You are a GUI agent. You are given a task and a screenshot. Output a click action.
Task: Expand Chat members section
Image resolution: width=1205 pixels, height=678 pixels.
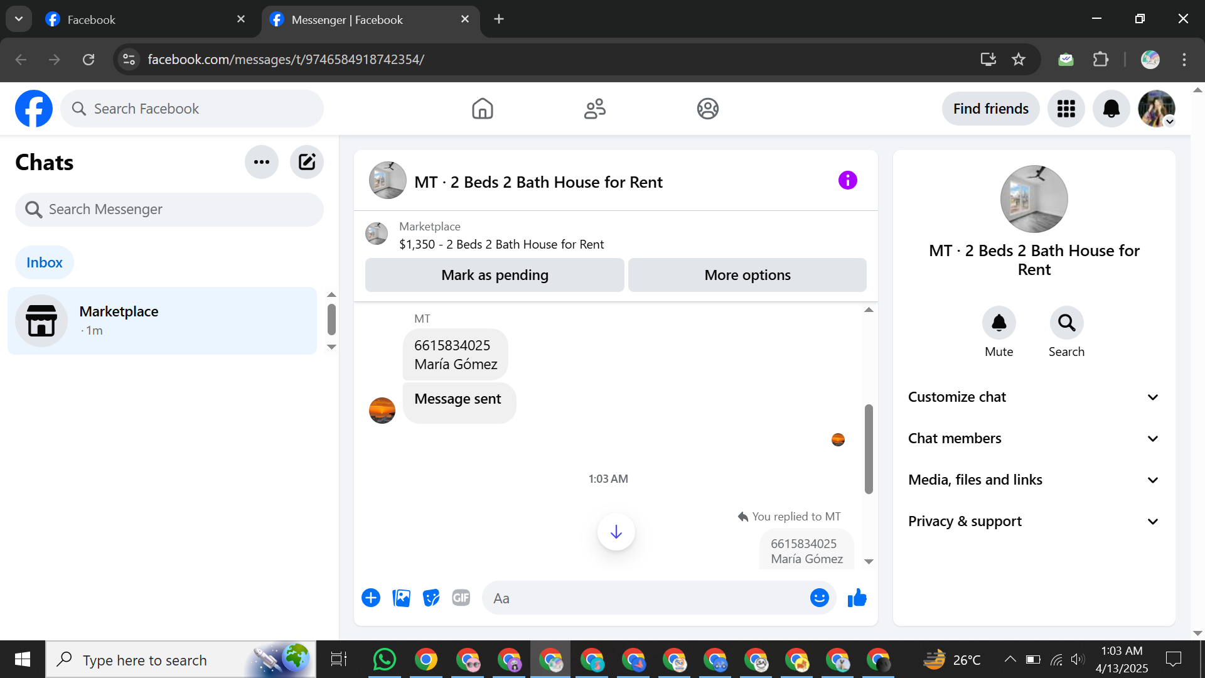click(1034, 438)
